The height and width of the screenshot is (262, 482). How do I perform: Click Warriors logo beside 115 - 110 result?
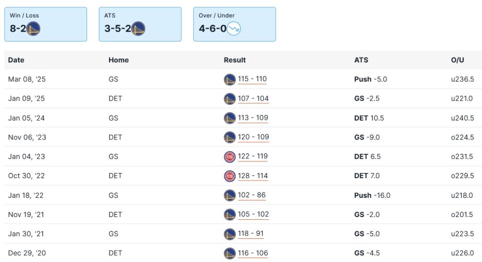pyautogui.click(x=229, y=79)
